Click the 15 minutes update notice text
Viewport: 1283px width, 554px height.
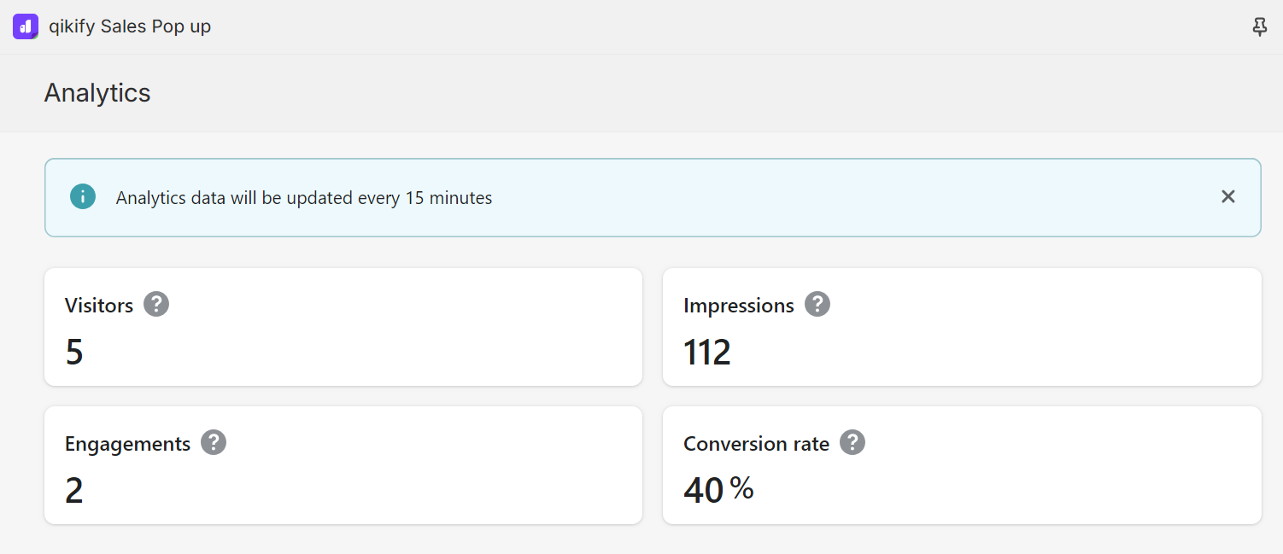point(304,198)
